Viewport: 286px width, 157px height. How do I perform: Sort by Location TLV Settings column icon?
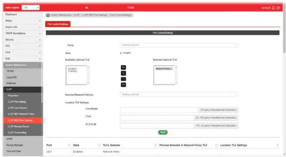[278, 145]
